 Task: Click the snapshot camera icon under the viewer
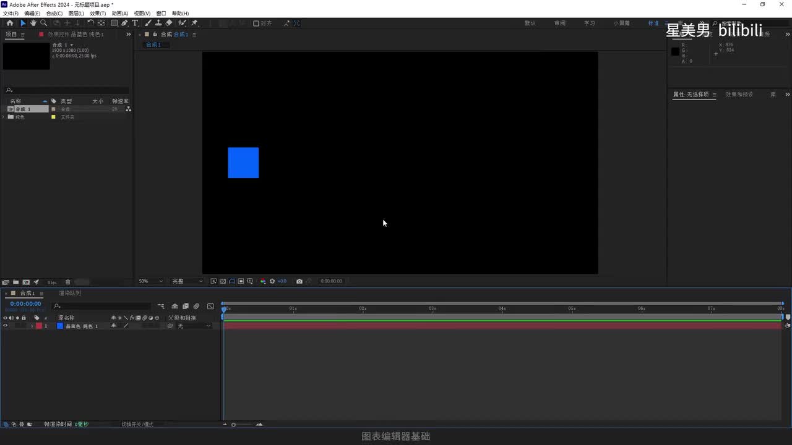coord(299,281)
